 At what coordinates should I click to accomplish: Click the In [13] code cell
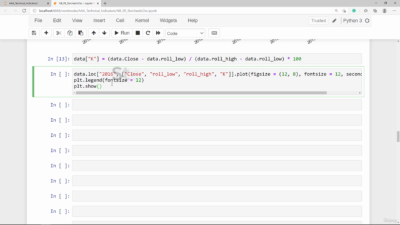217,59
